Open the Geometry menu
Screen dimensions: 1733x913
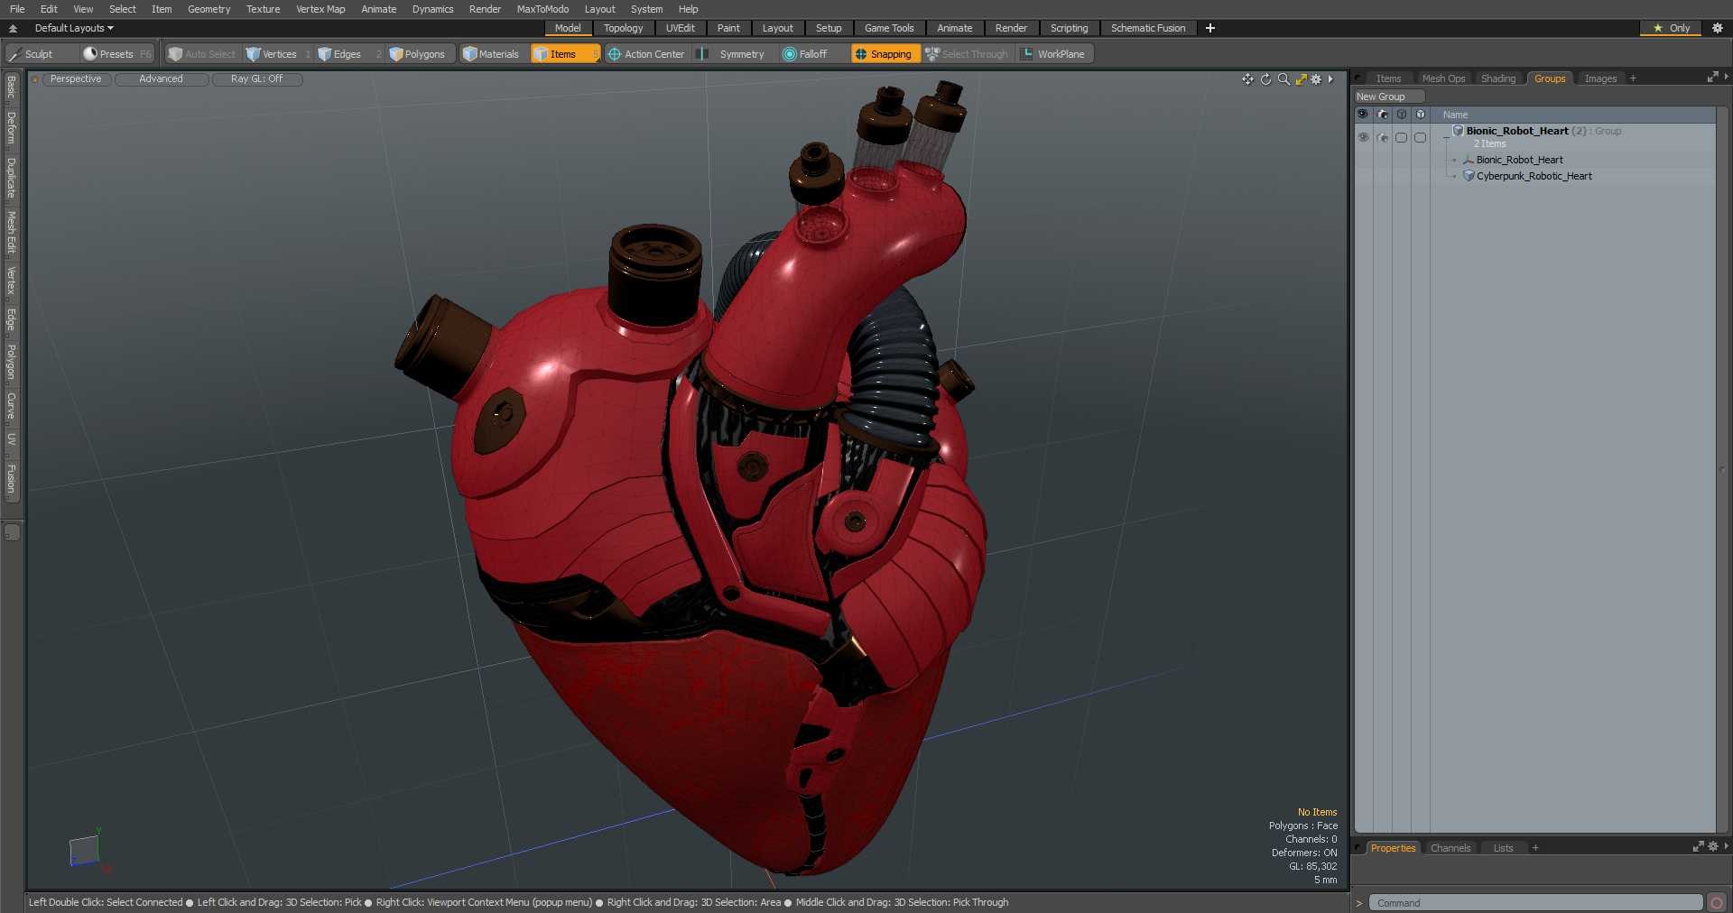click(209, 9)
